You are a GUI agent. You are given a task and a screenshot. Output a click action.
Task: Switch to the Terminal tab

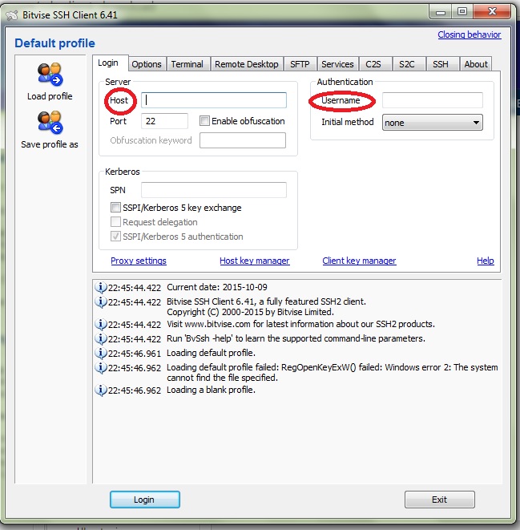(x=187, y=64)
